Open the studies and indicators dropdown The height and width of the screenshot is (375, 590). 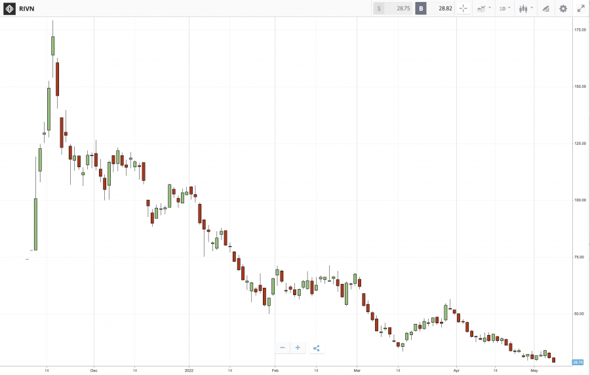point(484,9)
